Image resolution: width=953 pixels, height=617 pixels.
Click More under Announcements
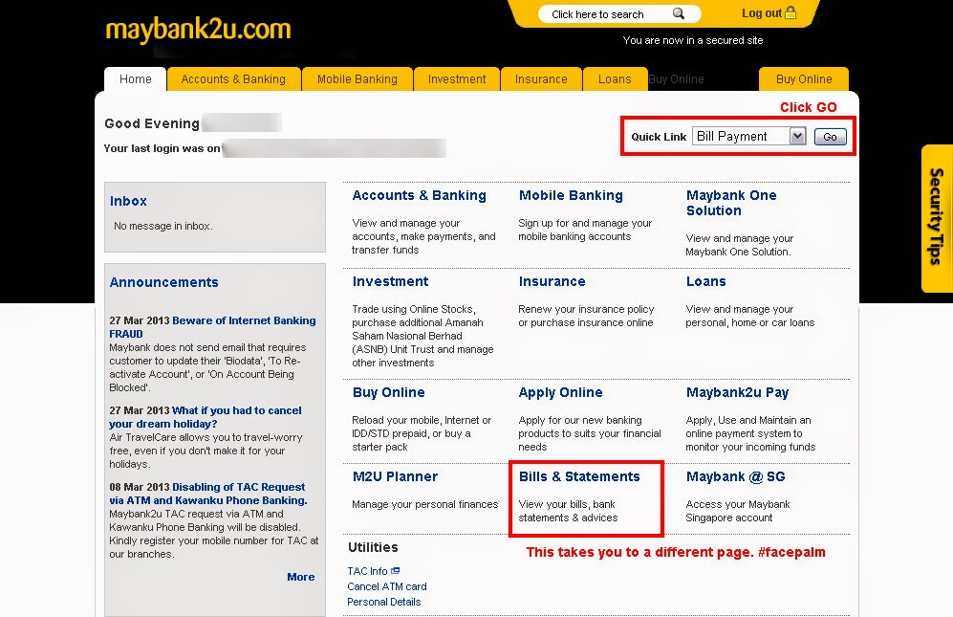tap(301, 577)
